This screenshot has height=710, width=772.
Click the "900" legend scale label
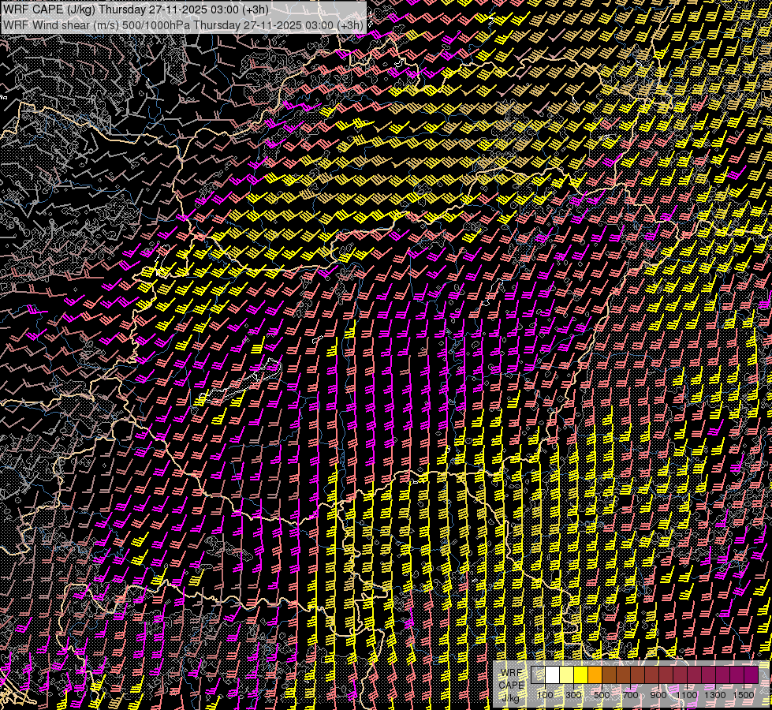(658, 694)
